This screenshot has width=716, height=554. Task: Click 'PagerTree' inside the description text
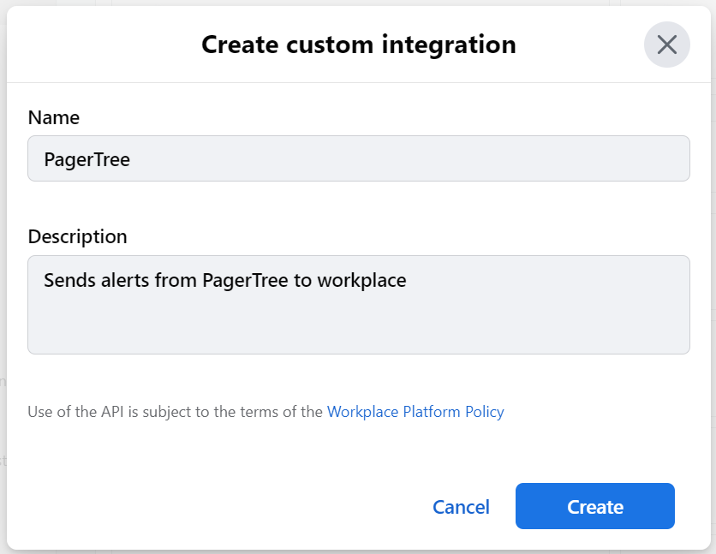point(245,280)
